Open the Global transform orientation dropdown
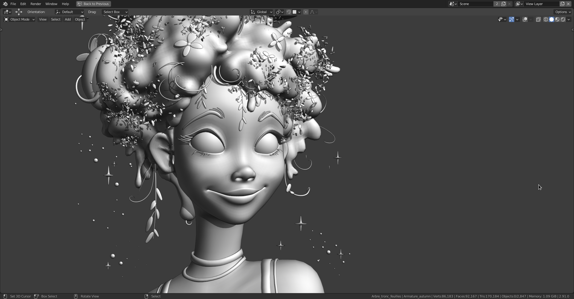 pos(262,12)
